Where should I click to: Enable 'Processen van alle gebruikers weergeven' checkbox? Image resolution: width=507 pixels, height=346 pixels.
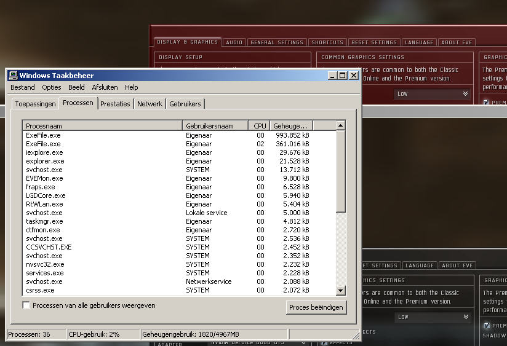point(26,305)
